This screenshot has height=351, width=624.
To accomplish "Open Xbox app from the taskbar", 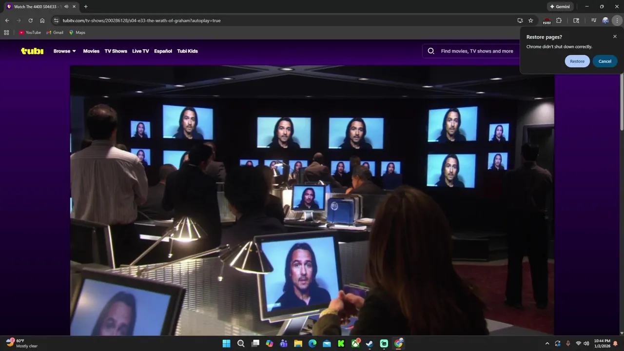I will coord(355,344).
